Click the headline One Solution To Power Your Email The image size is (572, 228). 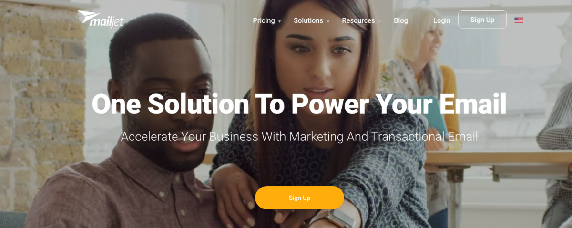coord(299,104)
